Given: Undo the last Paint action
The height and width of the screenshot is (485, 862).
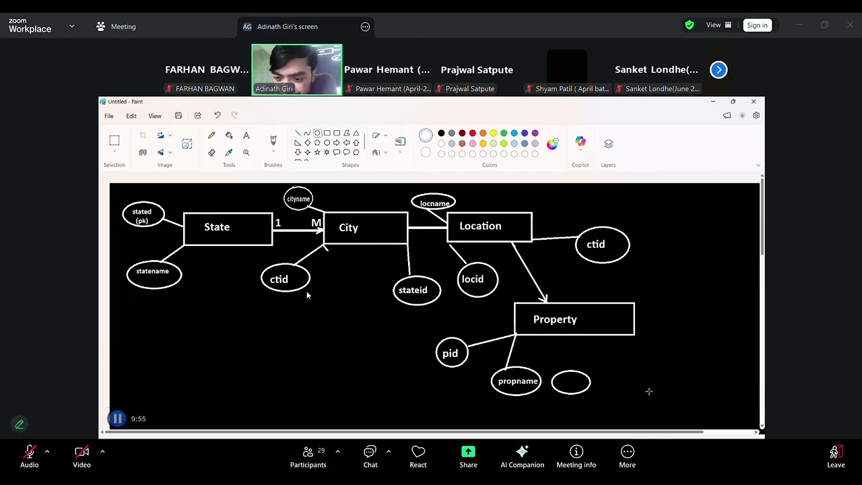Looking at the screenshot, I should point(218,116).
